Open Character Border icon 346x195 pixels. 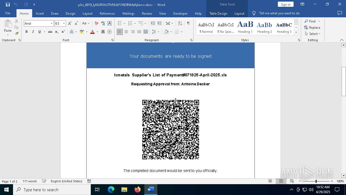pyautogui.click(x=109, y=24)
